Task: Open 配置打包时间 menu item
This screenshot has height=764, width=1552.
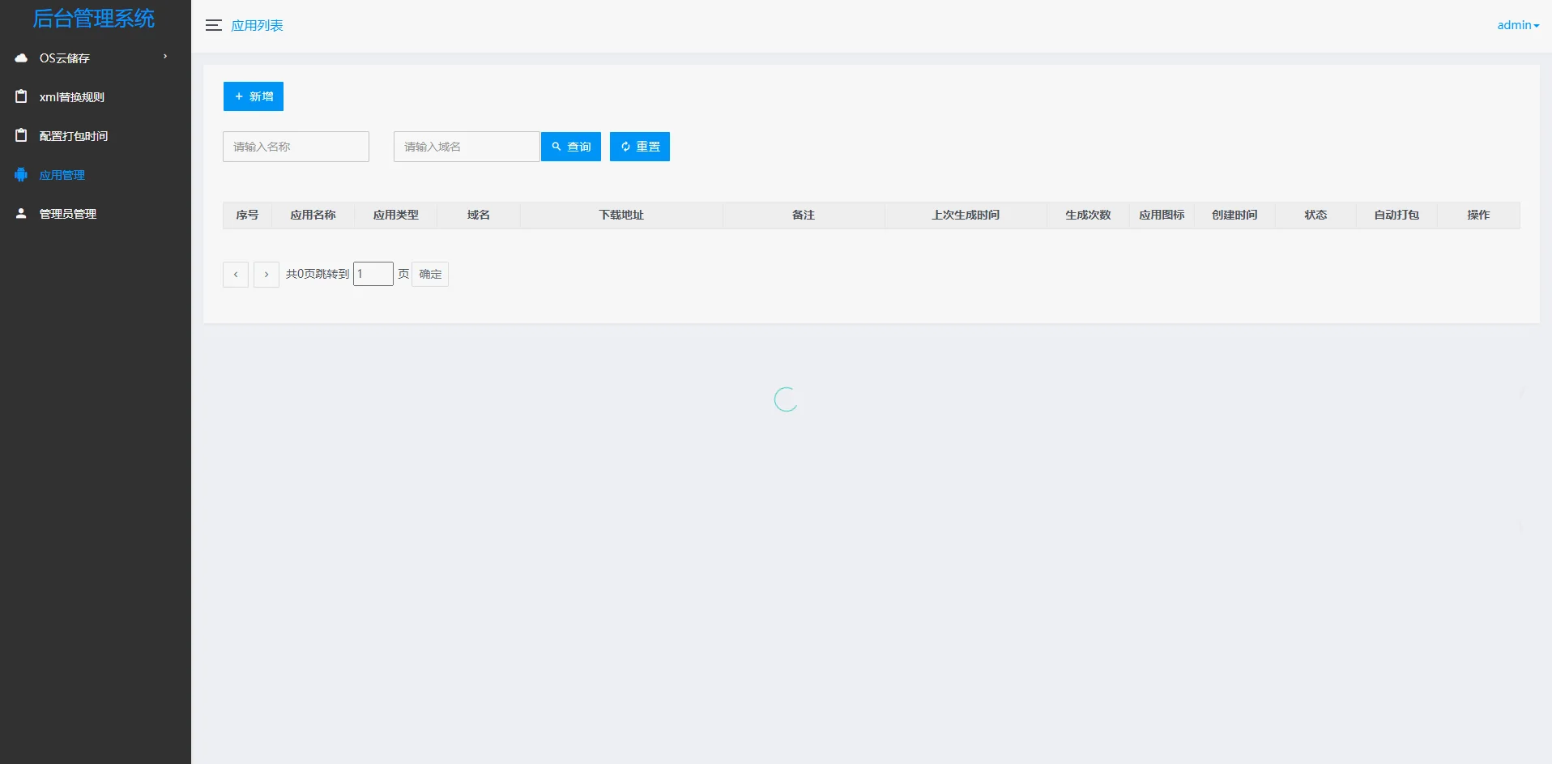Action: coord(74,136)
